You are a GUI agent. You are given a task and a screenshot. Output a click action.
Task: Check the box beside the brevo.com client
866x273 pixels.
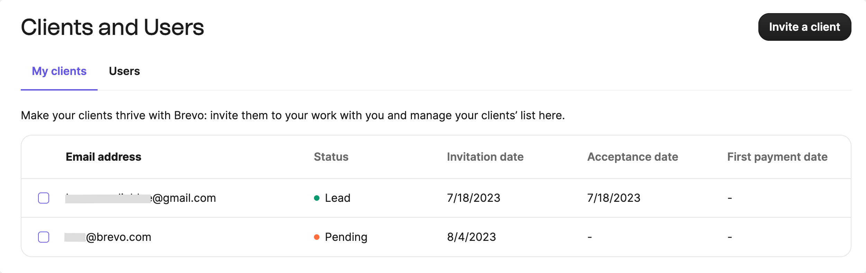coord(44,237)
